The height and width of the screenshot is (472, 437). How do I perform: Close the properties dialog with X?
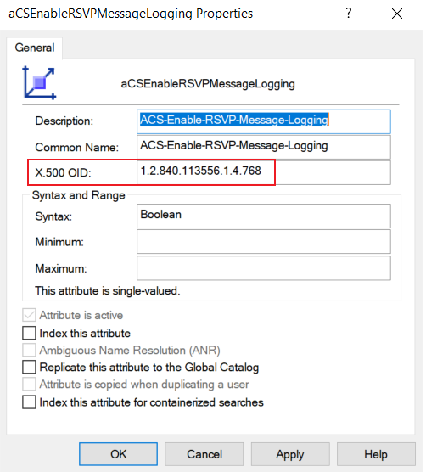click(x=396, y=14)
